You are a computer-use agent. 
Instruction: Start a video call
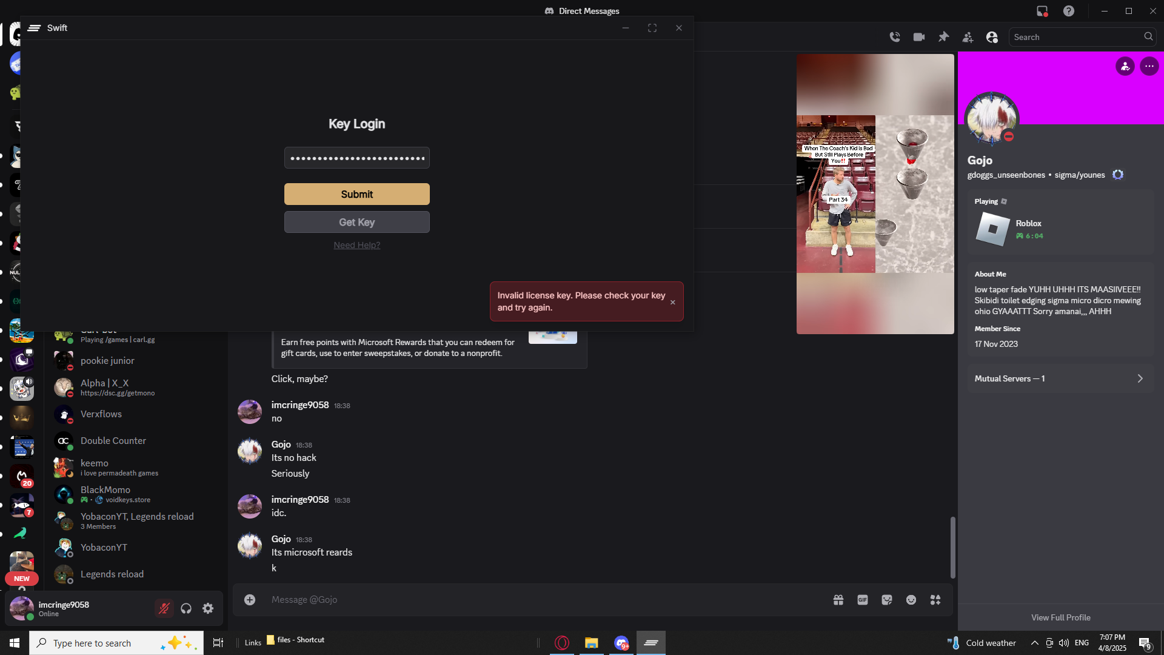coord(919,37)
